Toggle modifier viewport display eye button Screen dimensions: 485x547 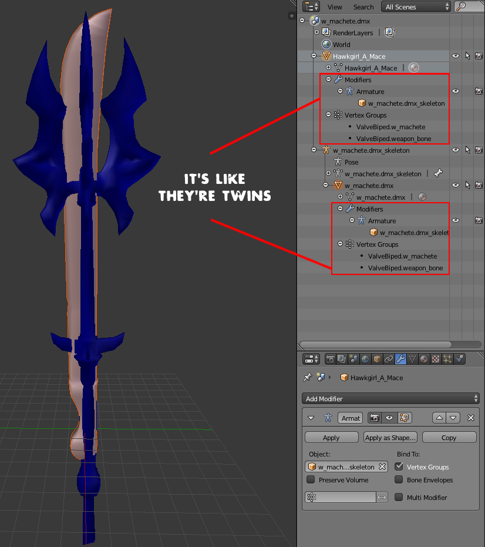coord(389,418)
